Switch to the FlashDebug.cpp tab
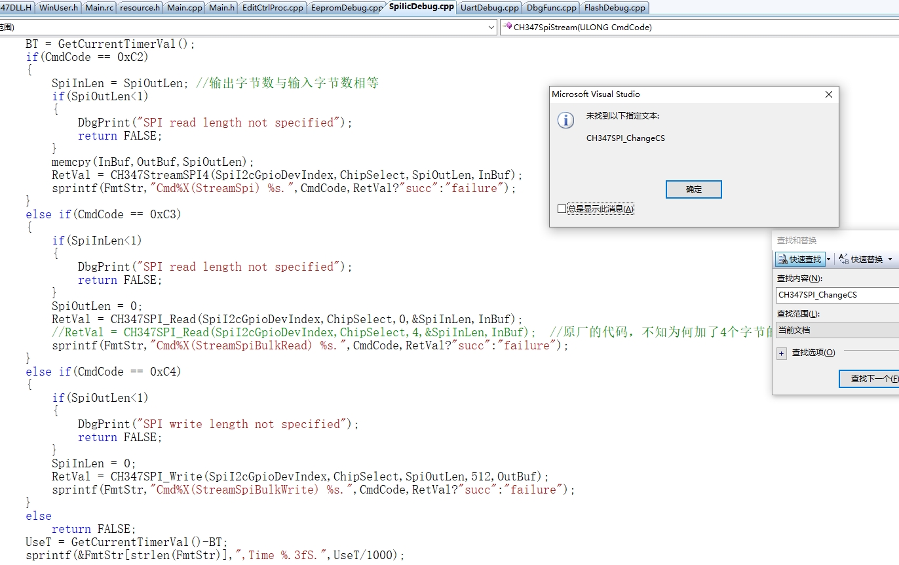 pos(614,8)
